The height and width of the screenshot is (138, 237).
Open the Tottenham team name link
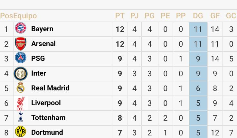(x=48, y=118)
